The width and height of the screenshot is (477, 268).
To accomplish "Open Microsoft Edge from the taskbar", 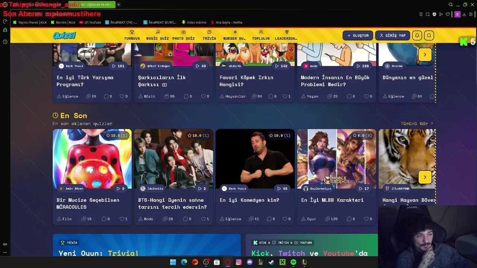I will click(x=184, y=262).
